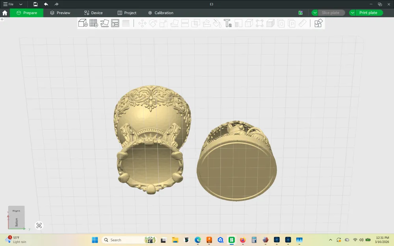The width and height of the screenshot is (394, 246).
Task: Switch to the Calibration tab
Action: 161,13
